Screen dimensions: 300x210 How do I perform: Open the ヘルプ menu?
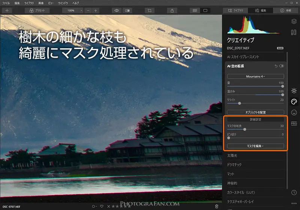pos(76,3)
